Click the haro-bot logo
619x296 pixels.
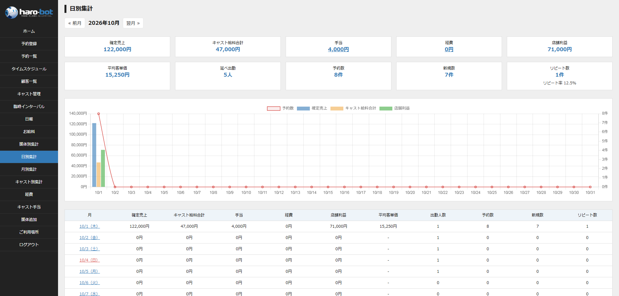tap(29, 13)
